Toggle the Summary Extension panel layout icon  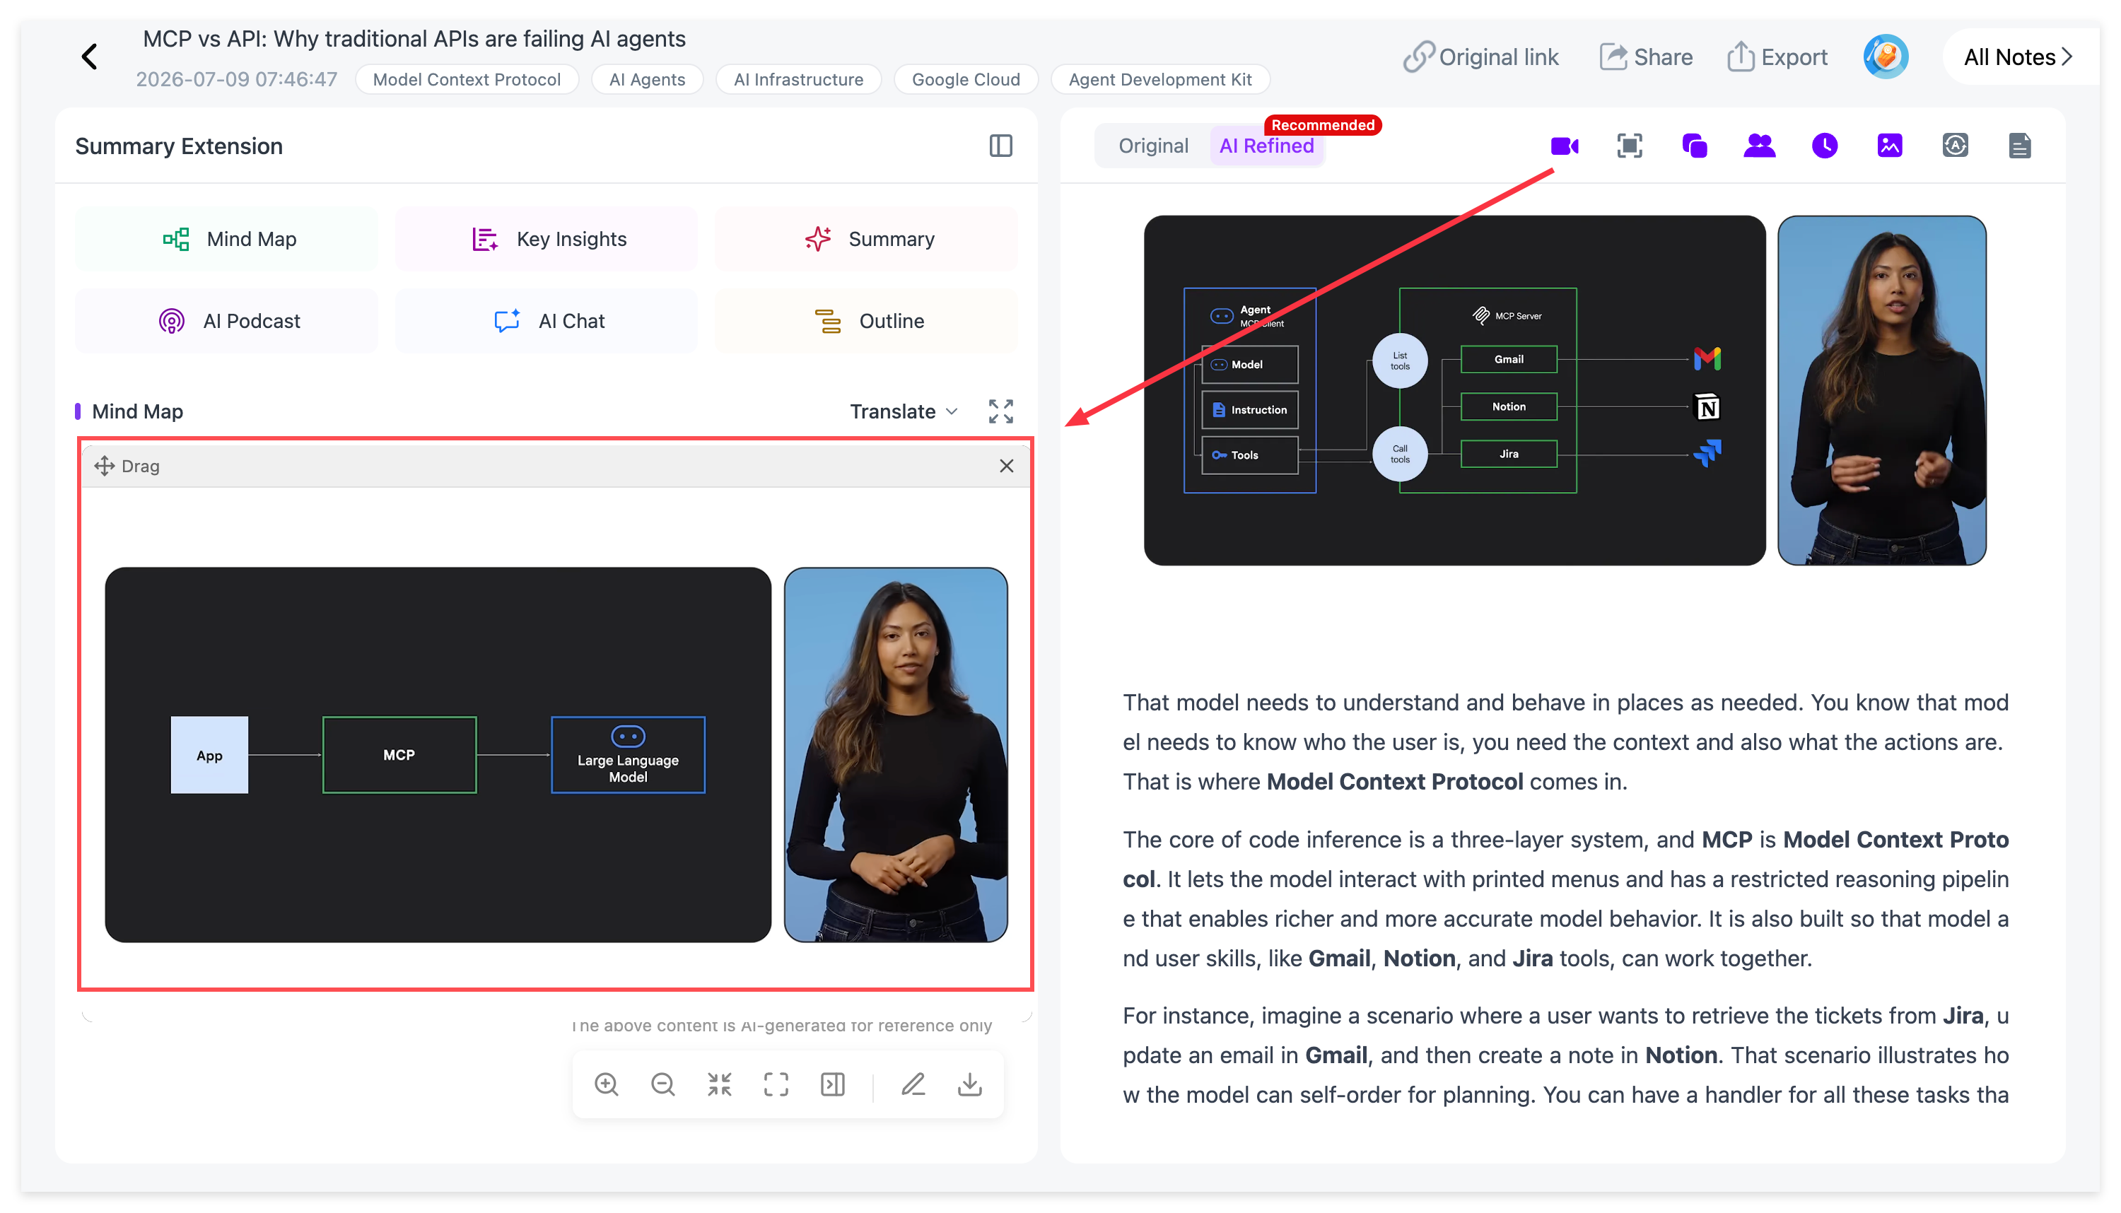pyautogui.click(x=1000, y=146)
